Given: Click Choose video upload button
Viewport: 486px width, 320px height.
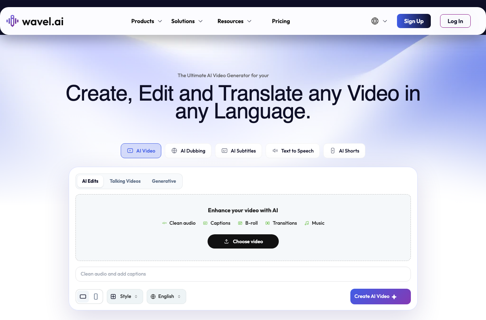Looking at the screenshot, I should [243, 241].
